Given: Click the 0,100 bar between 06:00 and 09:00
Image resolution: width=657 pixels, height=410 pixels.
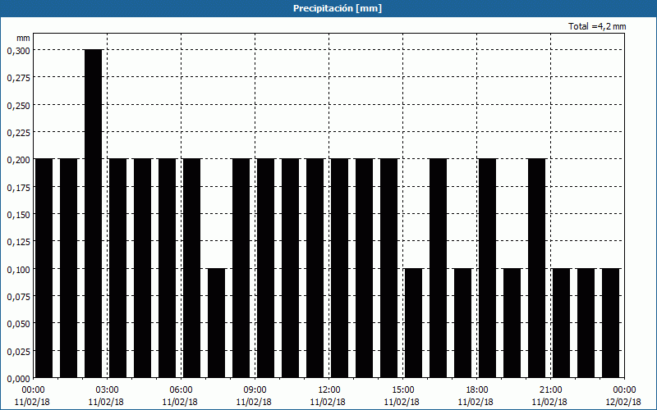Looking at the screenshot, I should click(217, 323).
